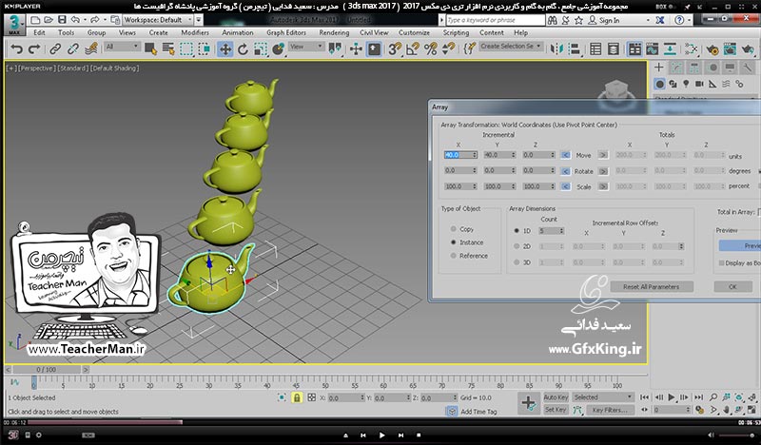Toggle the Percent Snap button
The image size is (761, 445).
[431, 49]
